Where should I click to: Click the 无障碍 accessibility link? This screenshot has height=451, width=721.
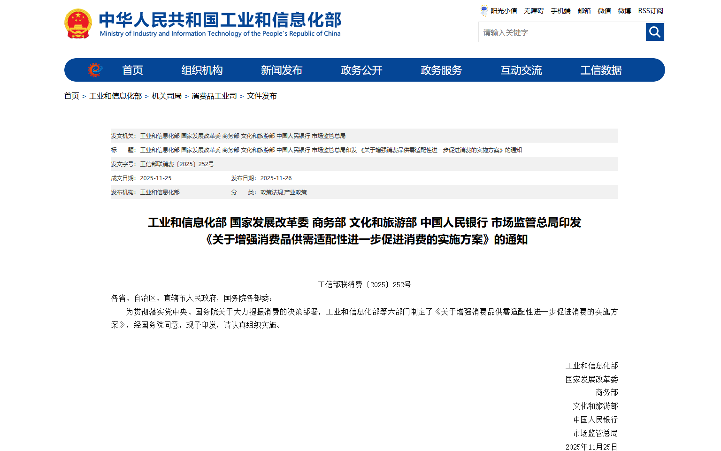[x=534, y=11]
